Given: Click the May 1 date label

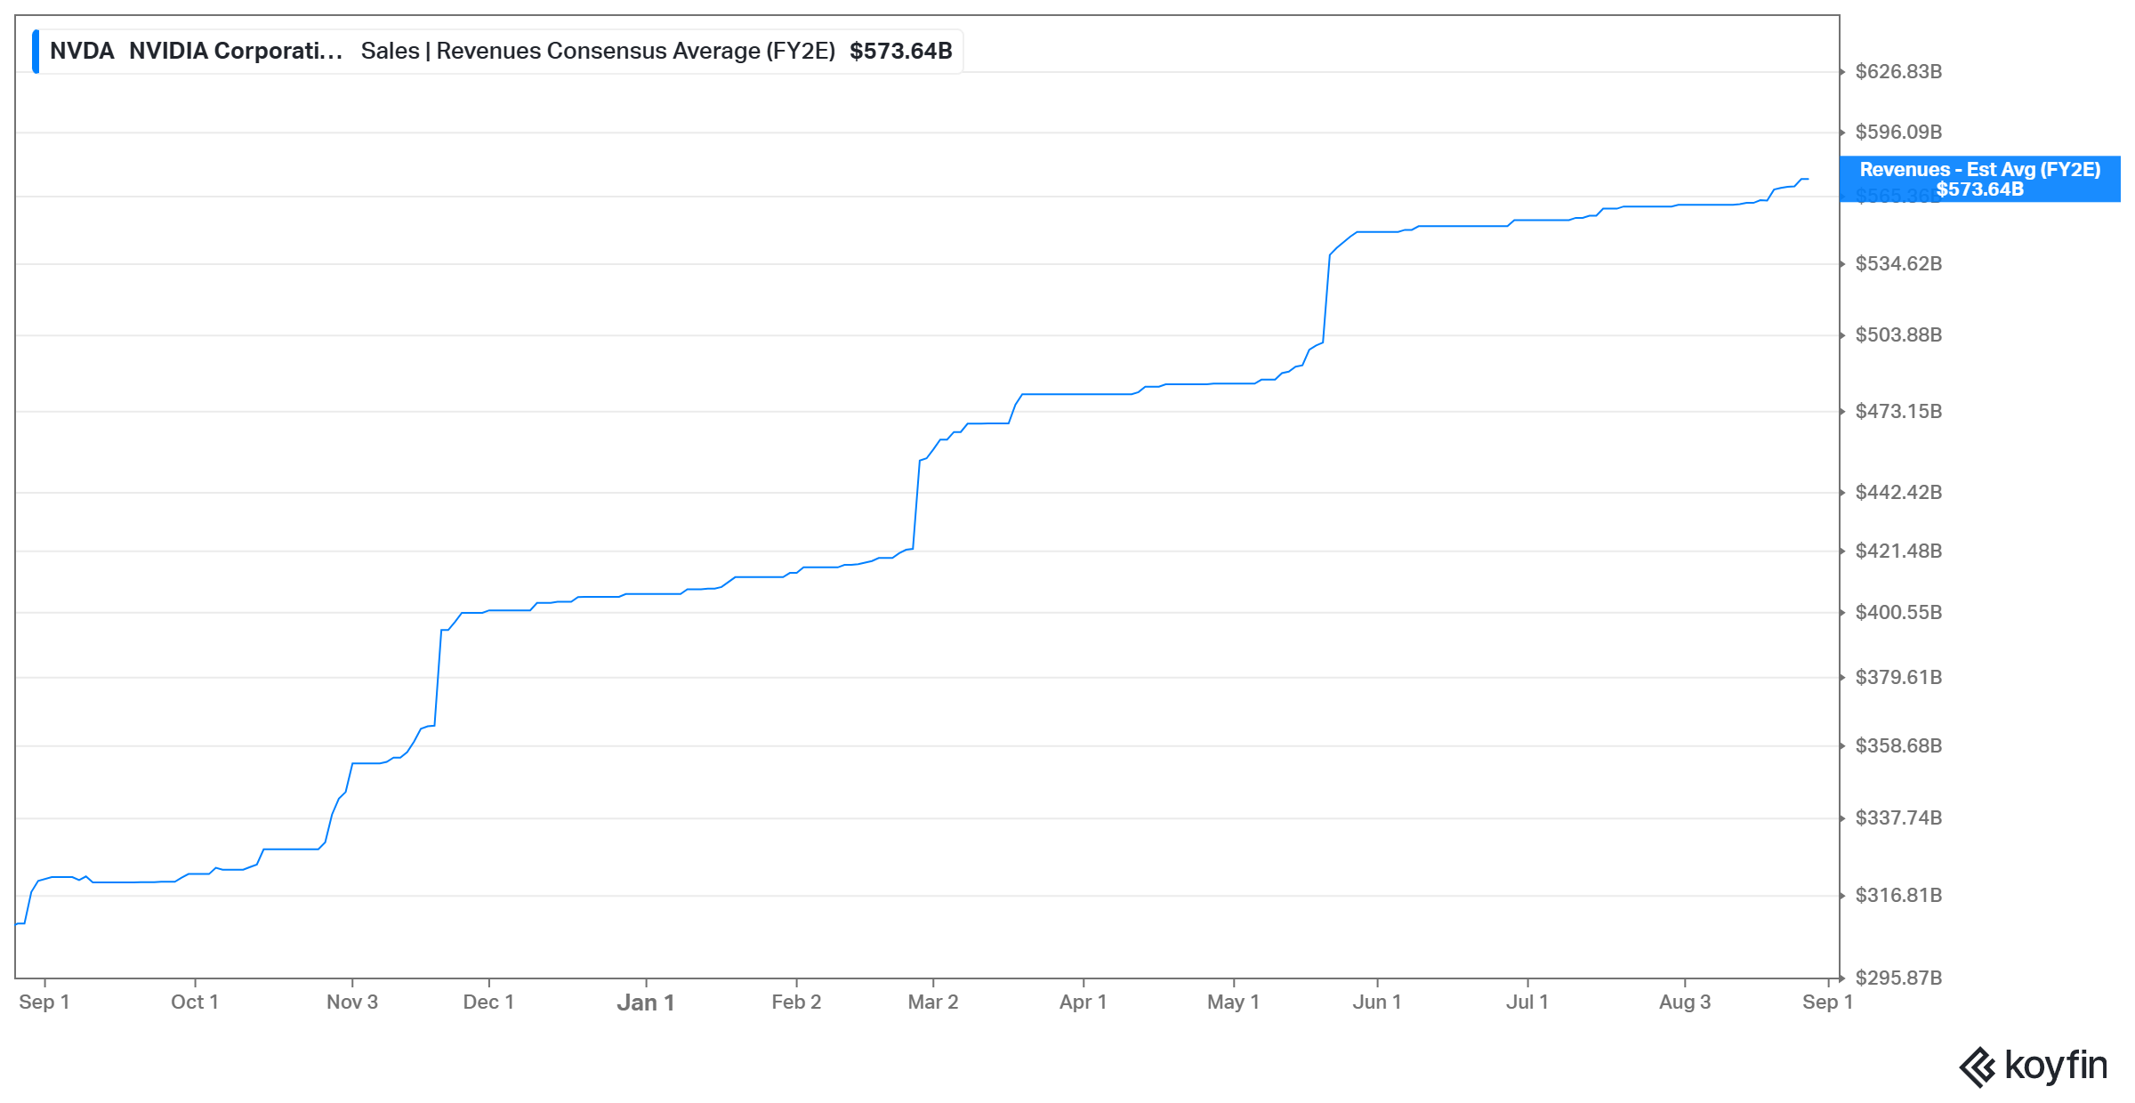Looking at the screenshot, I should [1234, 1002].
